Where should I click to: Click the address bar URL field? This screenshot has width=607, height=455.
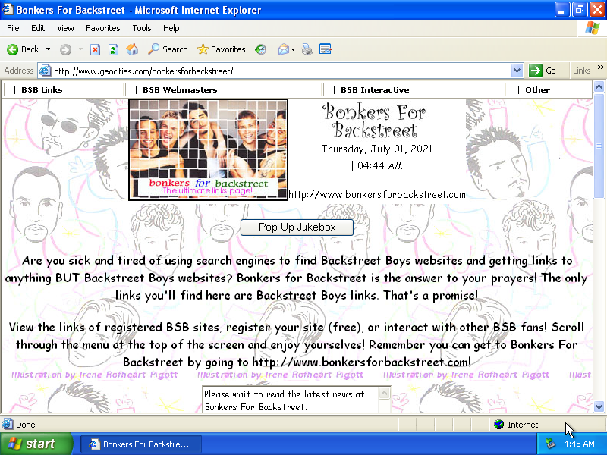point(281,71)
